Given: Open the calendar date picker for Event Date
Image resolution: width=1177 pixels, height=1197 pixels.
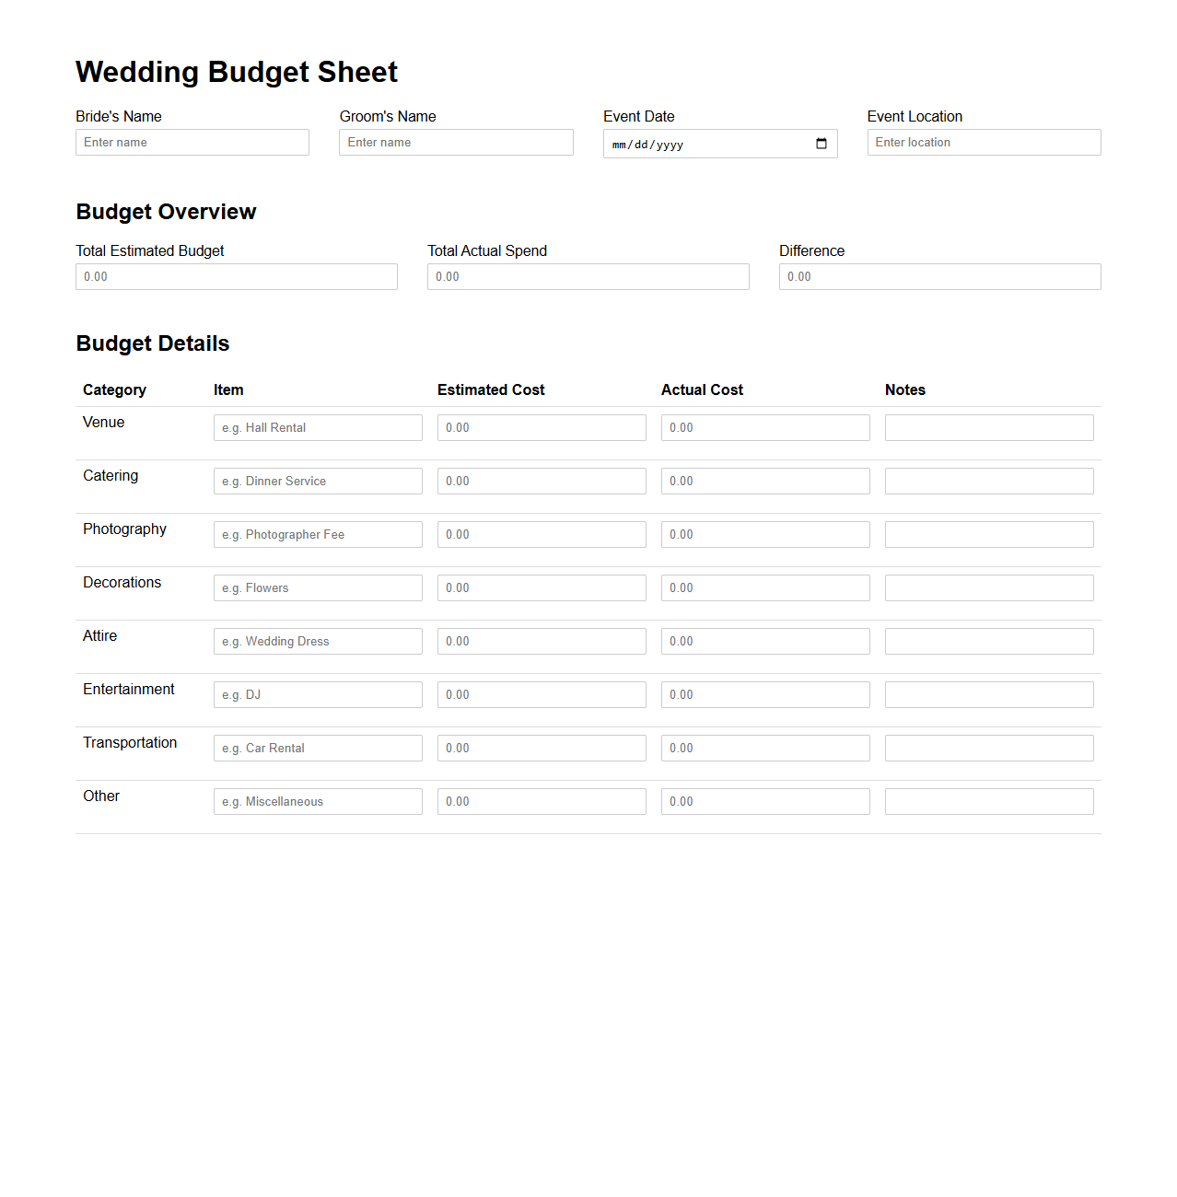Looking at the screenshot, I should click(821, 144).
